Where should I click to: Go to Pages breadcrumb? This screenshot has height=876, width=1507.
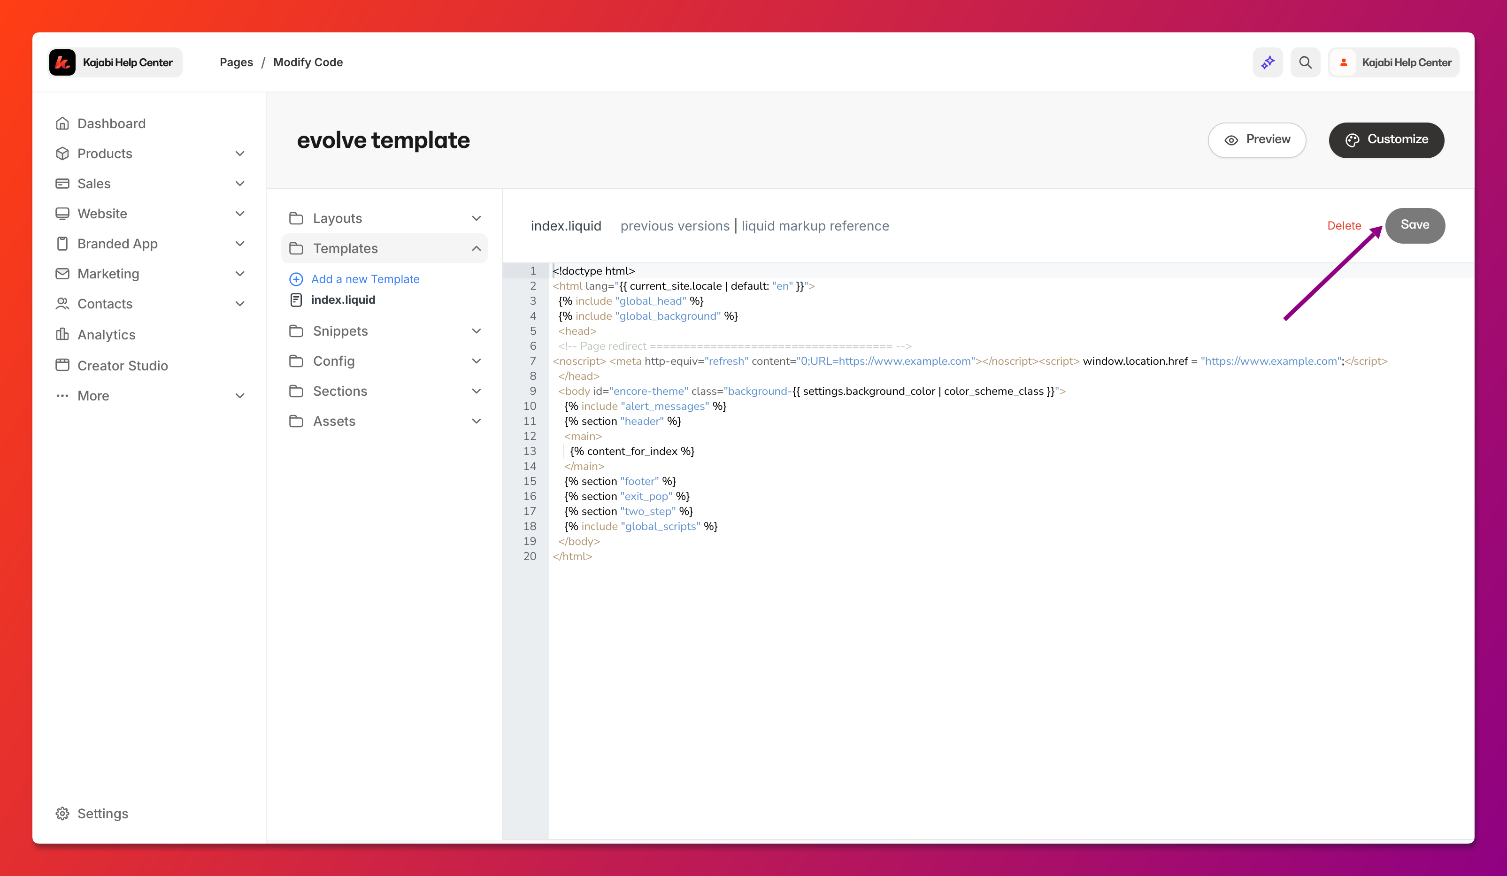(236, 62)
